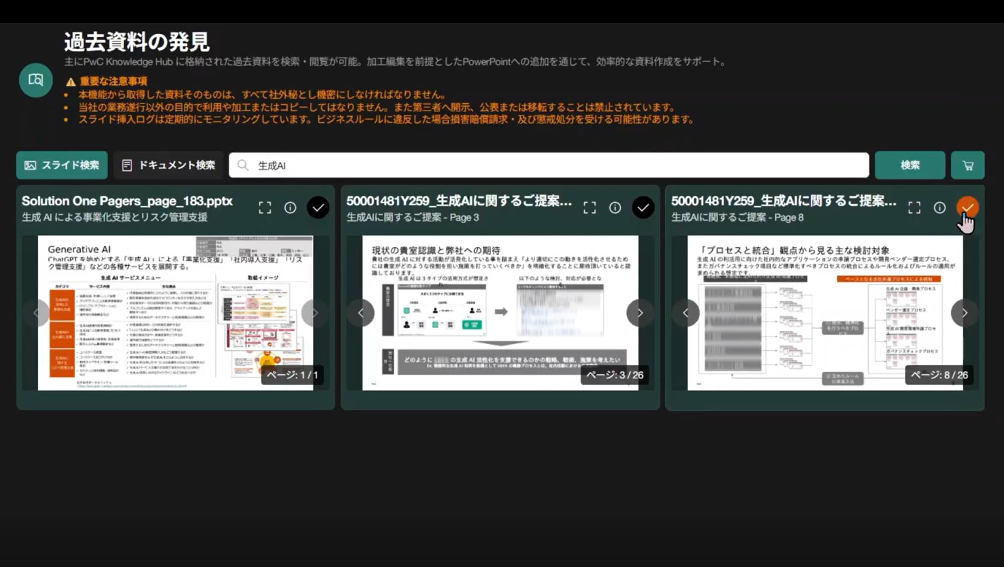Deselect the Page 3 proposal slide
The width and height of the screenshot is (1004, 567).
643,208
